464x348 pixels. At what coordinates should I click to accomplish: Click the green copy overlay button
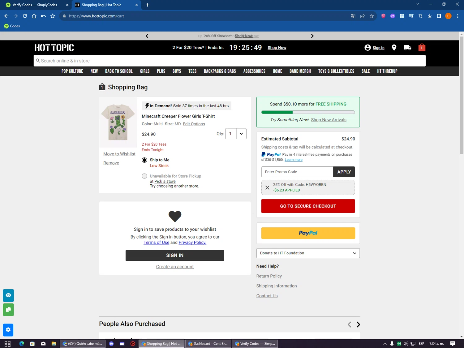(x=8, y=310)
